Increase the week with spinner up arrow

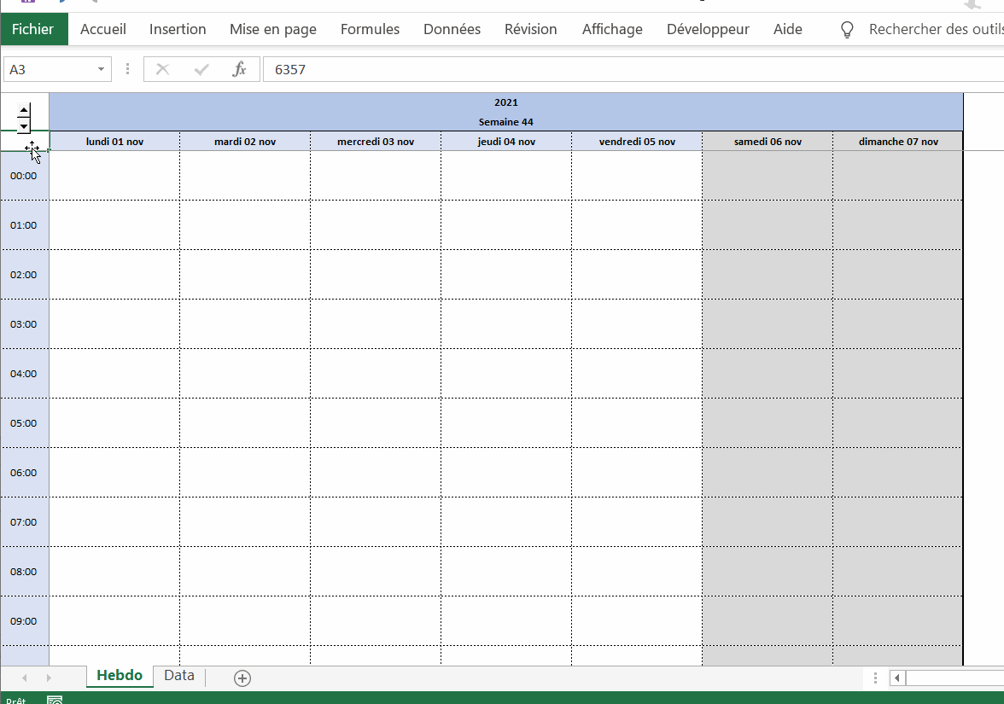click(x=24, y=110)
